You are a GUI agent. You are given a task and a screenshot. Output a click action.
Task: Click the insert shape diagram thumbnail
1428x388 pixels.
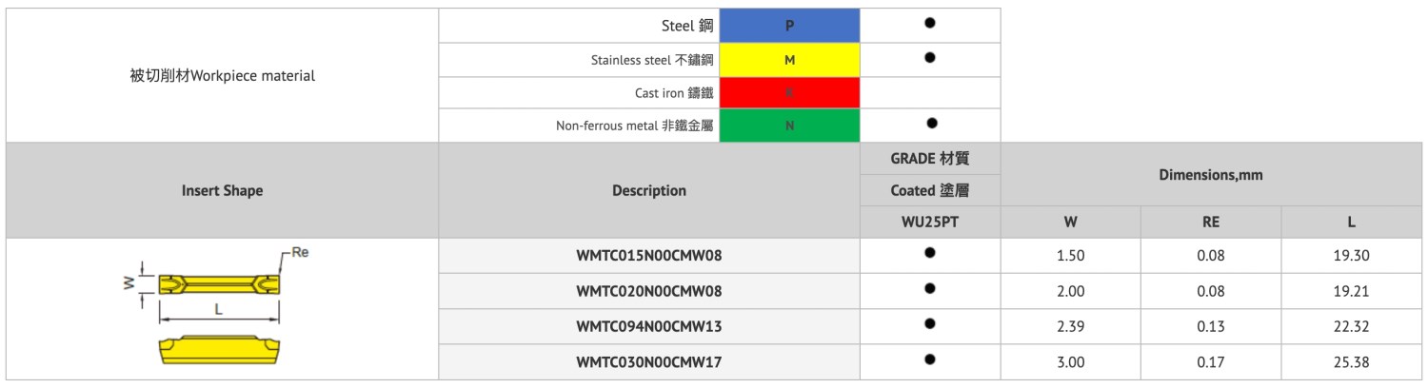tap(218, 309)
